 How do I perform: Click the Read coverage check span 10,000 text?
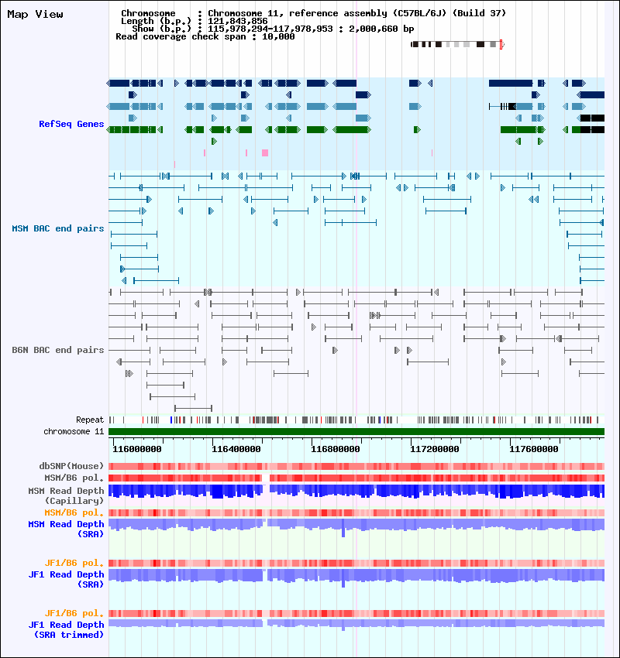point(205,37)
